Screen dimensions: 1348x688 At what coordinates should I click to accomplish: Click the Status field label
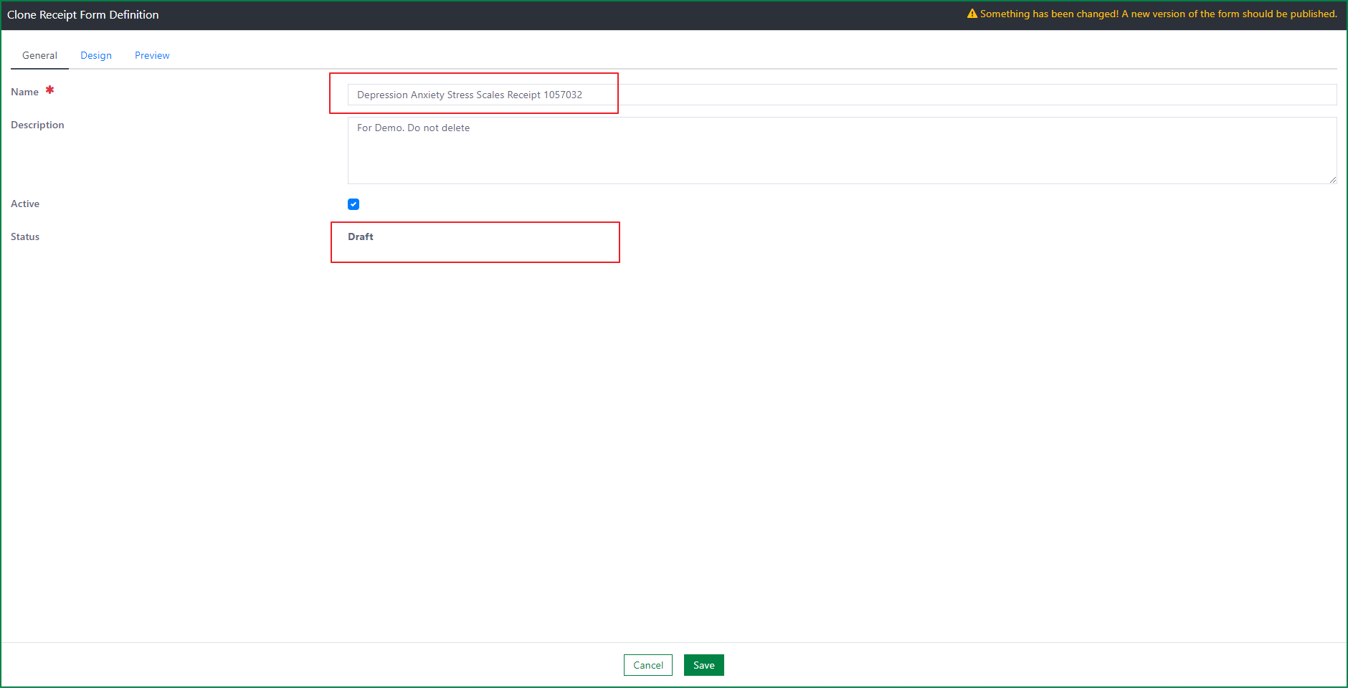click(25, 236)
